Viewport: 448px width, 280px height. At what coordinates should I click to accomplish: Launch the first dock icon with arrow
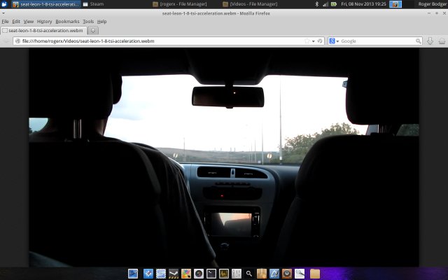point(133,274)
